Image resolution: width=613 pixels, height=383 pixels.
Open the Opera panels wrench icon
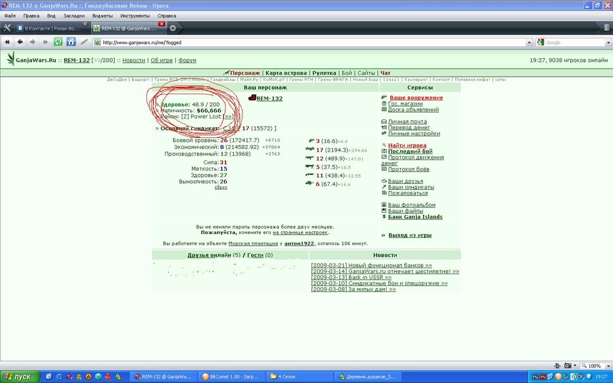pyautogui.click(x=7, y=28)
